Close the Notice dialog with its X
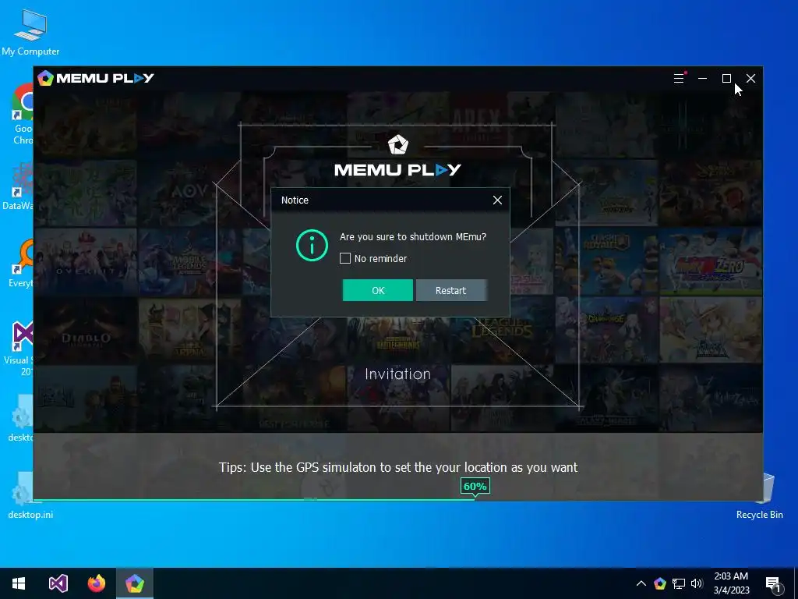Image resolution: width=798 pixels, height=599 pixels. 497,200
